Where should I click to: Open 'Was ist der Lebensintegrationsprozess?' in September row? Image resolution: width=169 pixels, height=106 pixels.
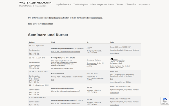coord(65,91)
